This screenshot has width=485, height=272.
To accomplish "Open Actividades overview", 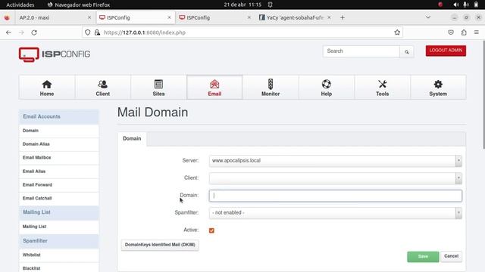I will (x=20, y=5).
